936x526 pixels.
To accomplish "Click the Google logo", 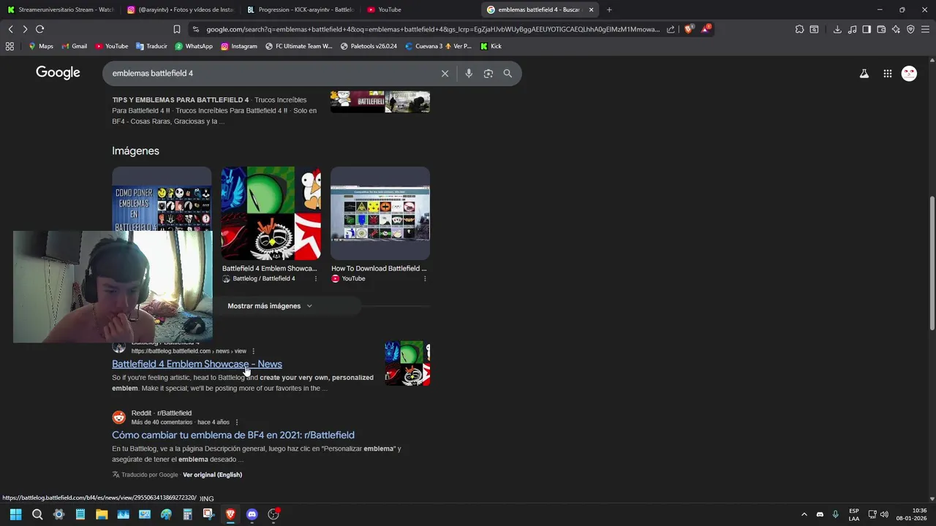I will click(x=58, y=73).
